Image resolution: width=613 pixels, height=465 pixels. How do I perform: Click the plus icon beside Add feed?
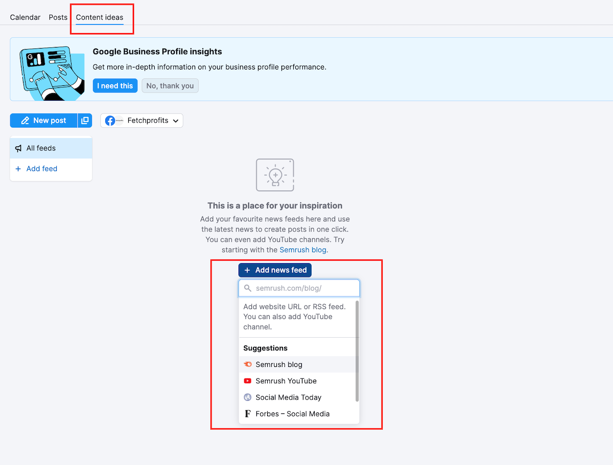[x=18, y=169]
